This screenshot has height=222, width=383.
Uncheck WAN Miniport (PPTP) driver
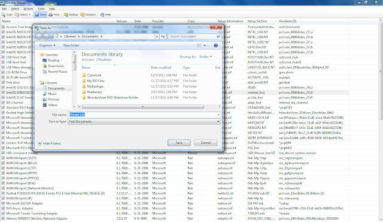(x=3, y=173)
